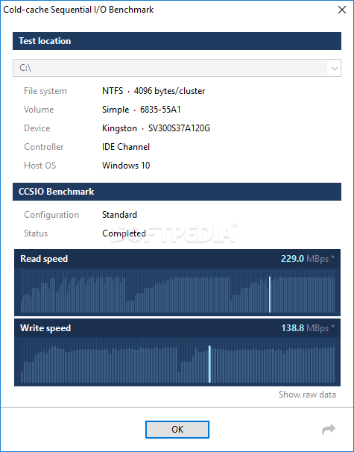Click the File system label
The height and width of the screenshot is (452, 354).
tap(45, 91)
